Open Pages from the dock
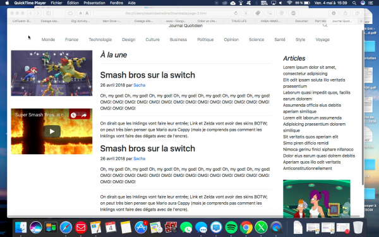The width and height of the screenshot is (379, 237). pyautogui.click(x=96, y=228)
